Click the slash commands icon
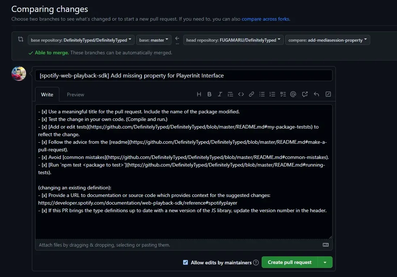The image size is (397, 277). point(328,94)
